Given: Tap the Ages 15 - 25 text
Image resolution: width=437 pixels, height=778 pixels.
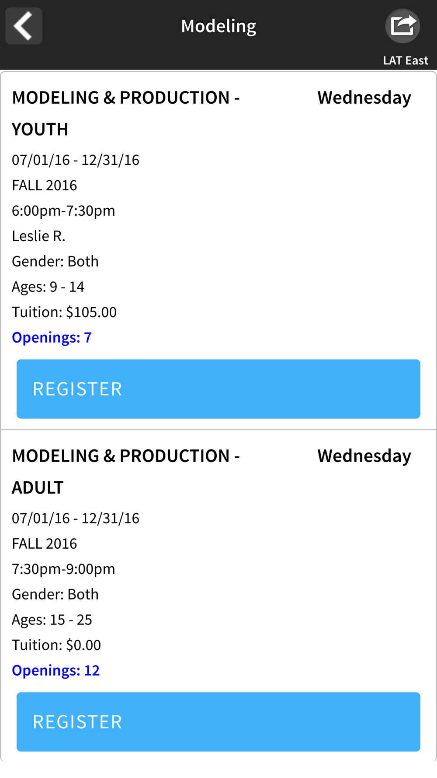Looking at the screenshot, I should click(52, 620).
